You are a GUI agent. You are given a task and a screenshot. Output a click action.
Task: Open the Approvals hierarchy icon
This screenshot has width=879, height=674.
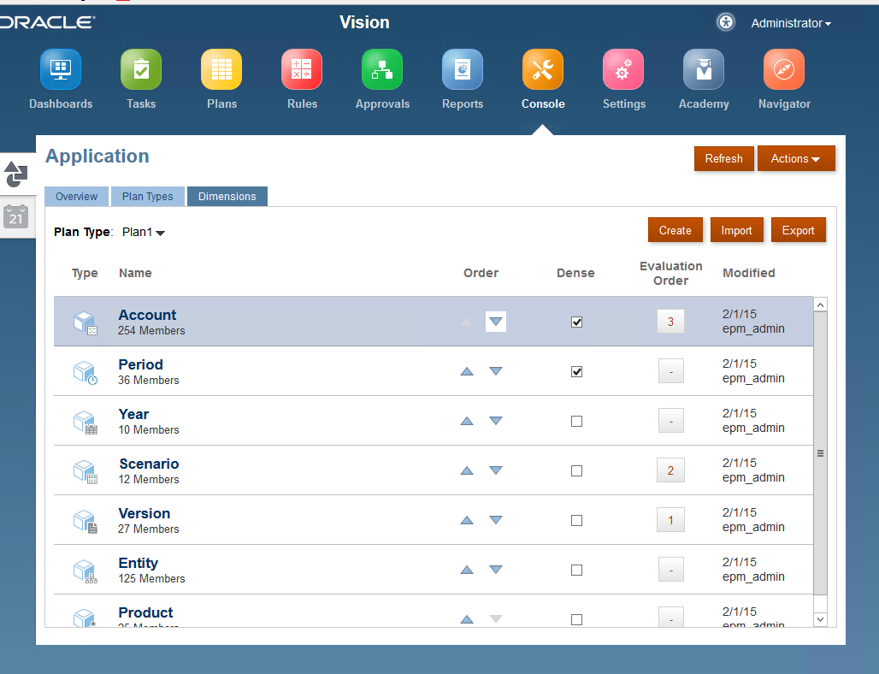click(x=382, y=69)
